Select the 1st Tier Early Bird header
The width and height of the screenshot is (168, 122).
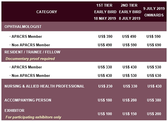(x=105, y=12)
